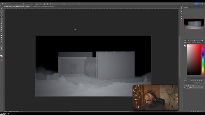Select the Zoom tool

2,50
